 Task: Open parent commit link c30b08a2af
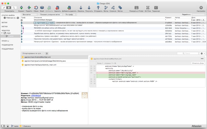click(36, 96)
